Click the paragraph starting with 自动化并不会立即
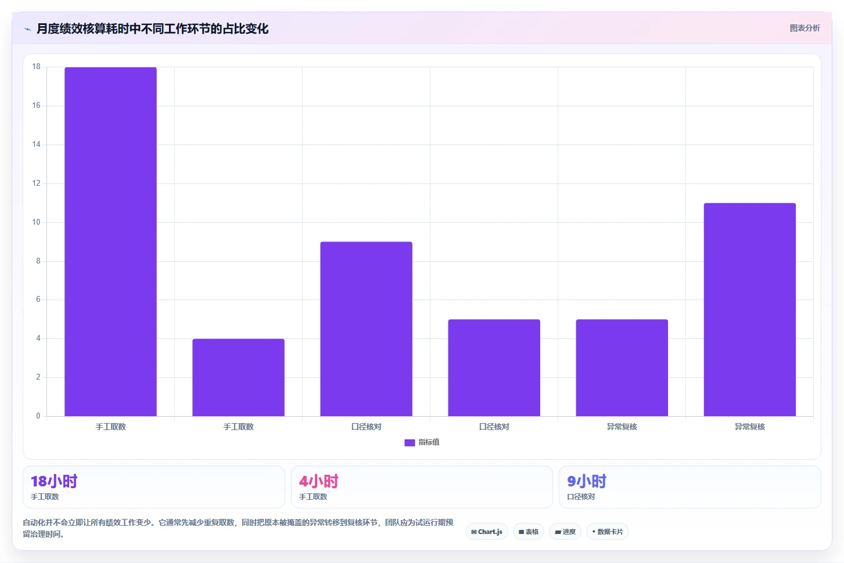Screen dimensions: 844x563 pos(238,528)
